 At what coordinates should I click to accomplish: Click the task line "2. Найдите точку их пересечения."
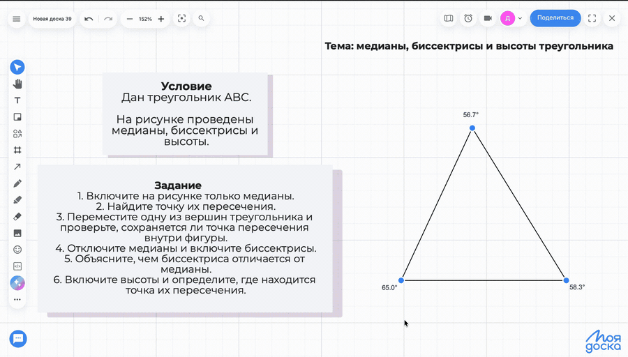tap(186, 206)
